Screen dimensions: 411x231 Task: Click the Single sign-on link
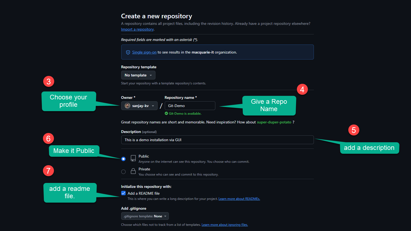tap(144, 52)
